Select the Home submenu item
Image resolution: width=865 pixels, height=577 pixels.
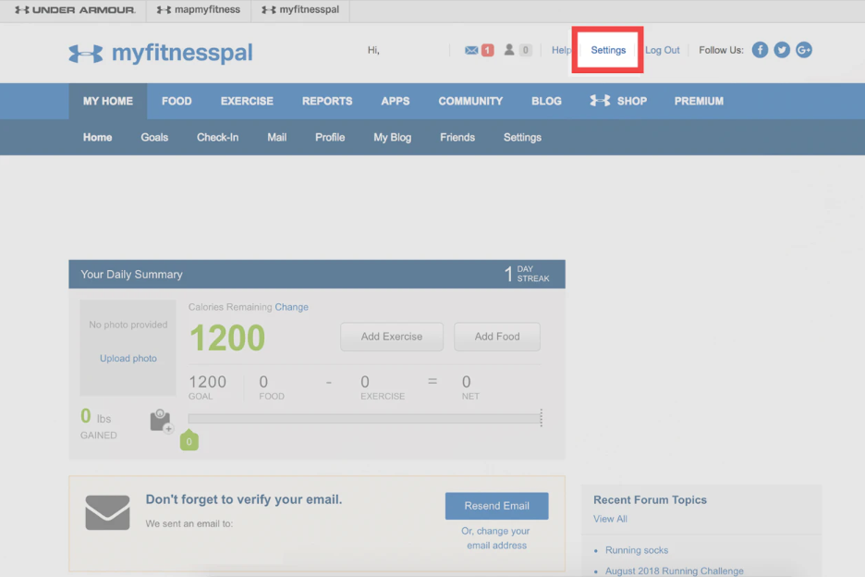(x=97, y=138)
